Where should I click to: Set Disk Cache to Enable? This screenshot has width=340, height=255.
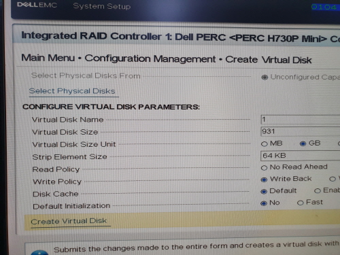[318, 191]
